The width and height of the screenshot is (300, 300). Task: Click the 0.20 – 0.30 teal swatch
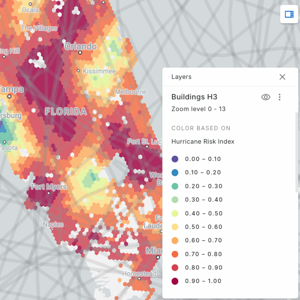coord(175,186)
